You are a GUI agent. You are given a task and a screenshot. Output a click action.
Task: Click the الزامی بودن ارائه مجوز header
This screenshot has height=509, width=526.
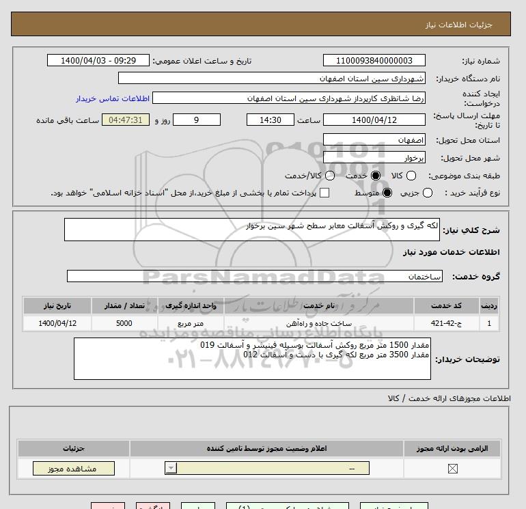[x=452, y=449]
